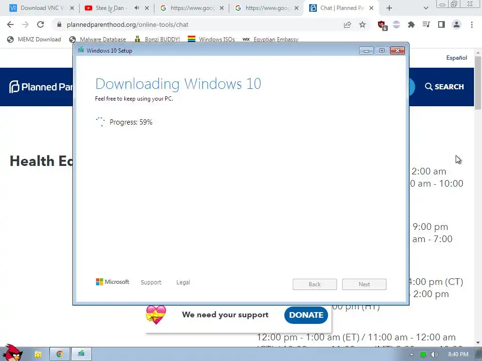Open the Angry Birds start button

click(x=12, y=353)
